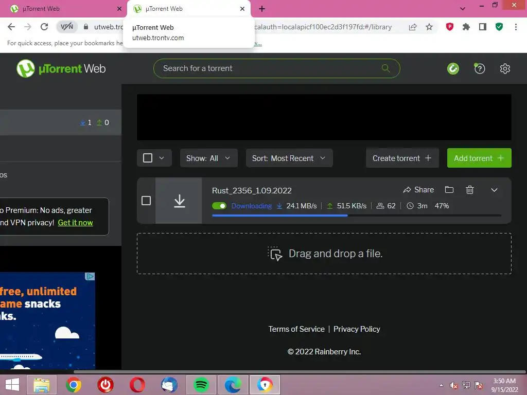Delete the Rust_2356 torrent via trash icon
Image resolution: width=527 pixels, height=395 pixels.
(470, 190)
